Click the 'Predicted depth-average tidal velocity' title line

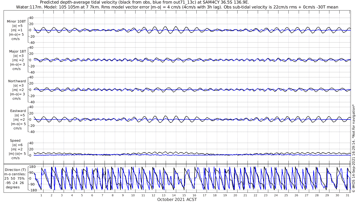[x=144, y=2]
